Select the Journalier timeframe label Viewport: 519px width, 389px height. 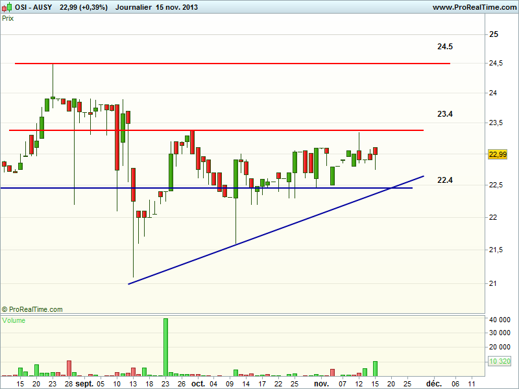[x=136, y=7]
